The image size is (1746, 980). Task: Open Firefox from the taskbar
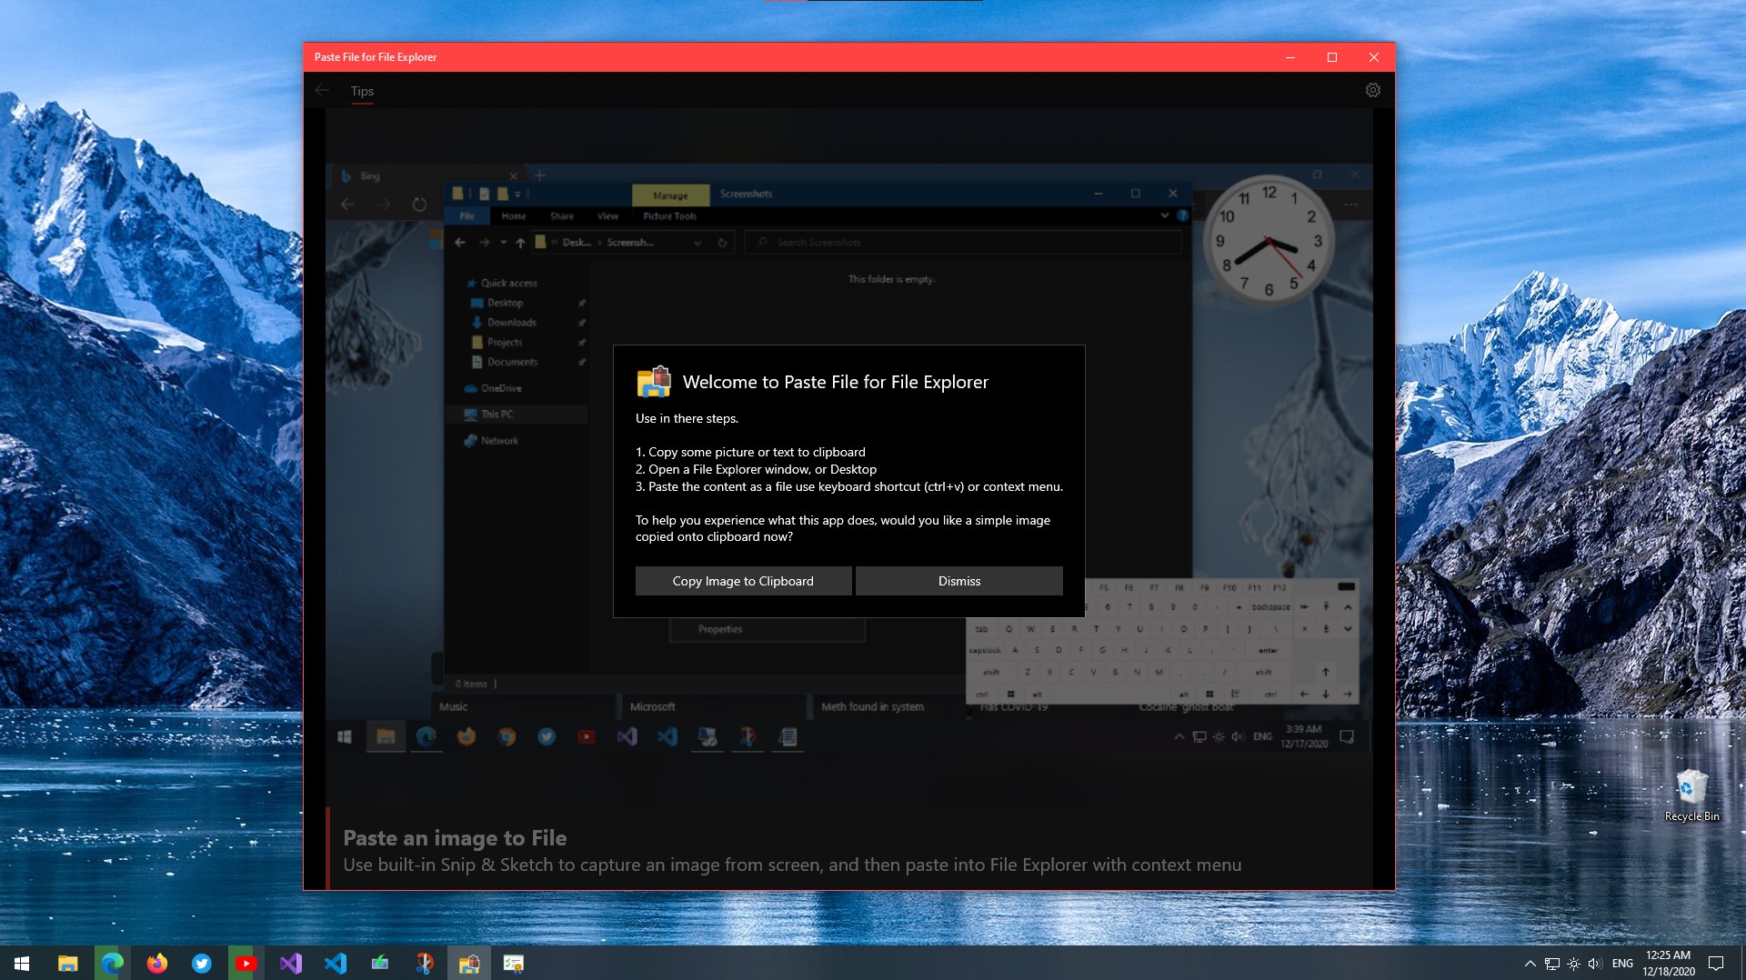(x=156, y=963)
